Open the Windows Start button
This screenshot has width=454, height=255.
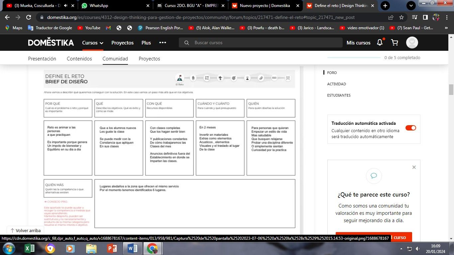point(8,248)
